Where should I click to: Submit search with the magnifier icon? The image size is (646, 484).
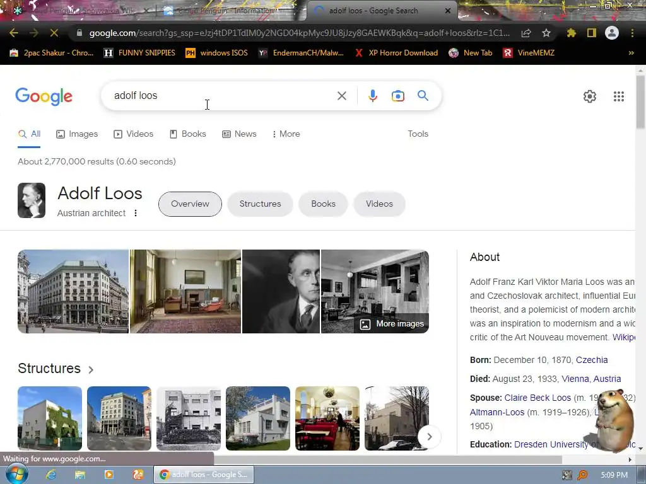click(423, 96)
